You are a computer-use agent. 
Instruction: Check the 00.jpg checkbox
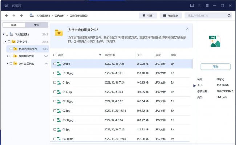54,64
